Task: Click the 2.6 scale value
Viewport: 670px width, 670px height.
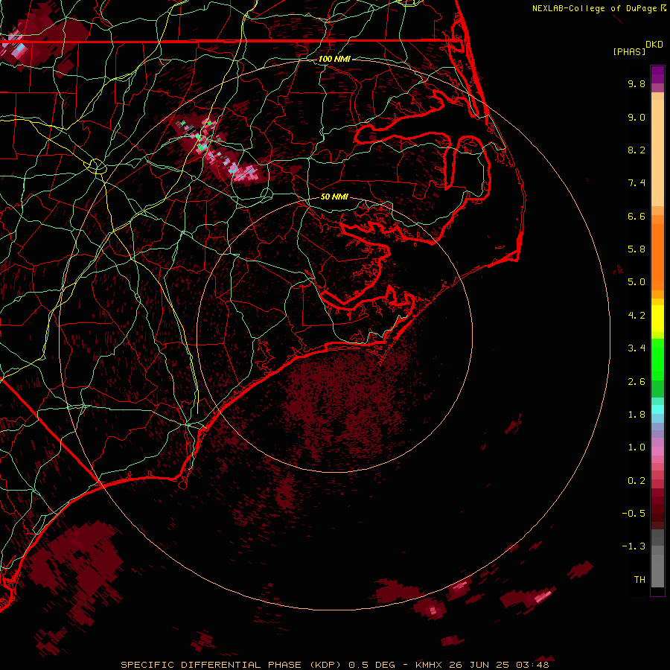Action: tap(636, 382)
